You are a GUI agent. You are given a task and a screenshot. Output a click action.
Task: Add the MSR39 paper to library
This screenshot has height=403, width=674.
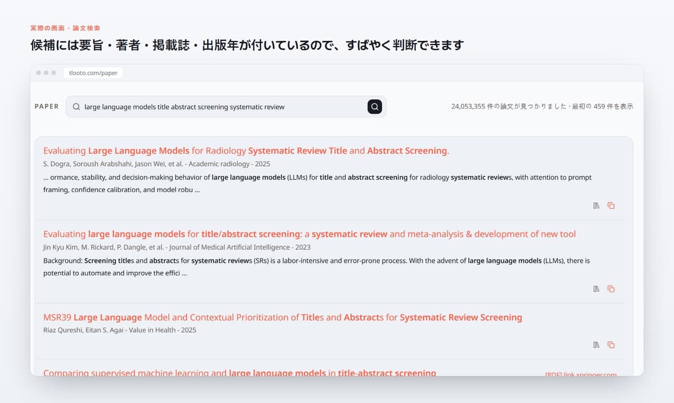(596, 345)
